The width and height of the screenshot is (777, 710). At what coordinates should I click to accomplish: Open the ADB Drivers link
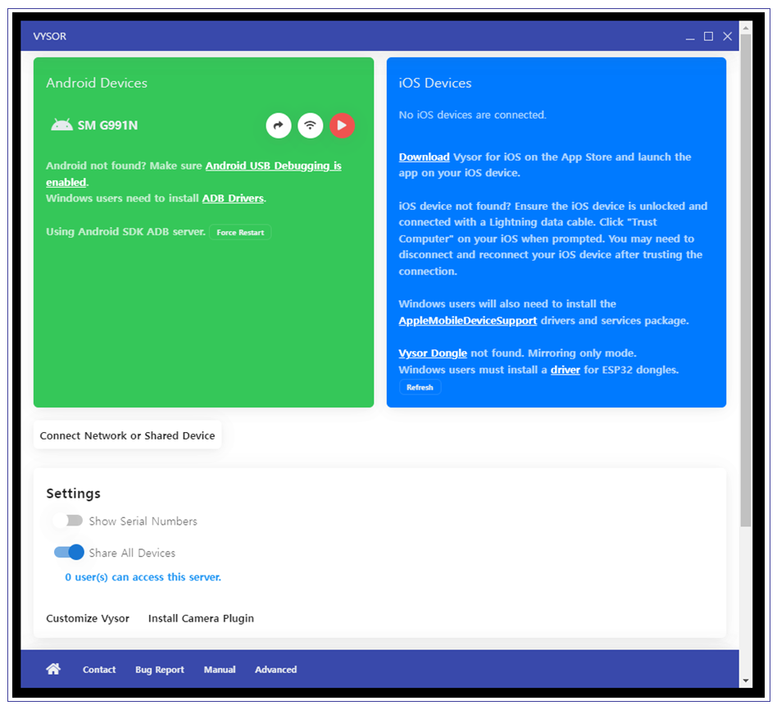(233, 198)
